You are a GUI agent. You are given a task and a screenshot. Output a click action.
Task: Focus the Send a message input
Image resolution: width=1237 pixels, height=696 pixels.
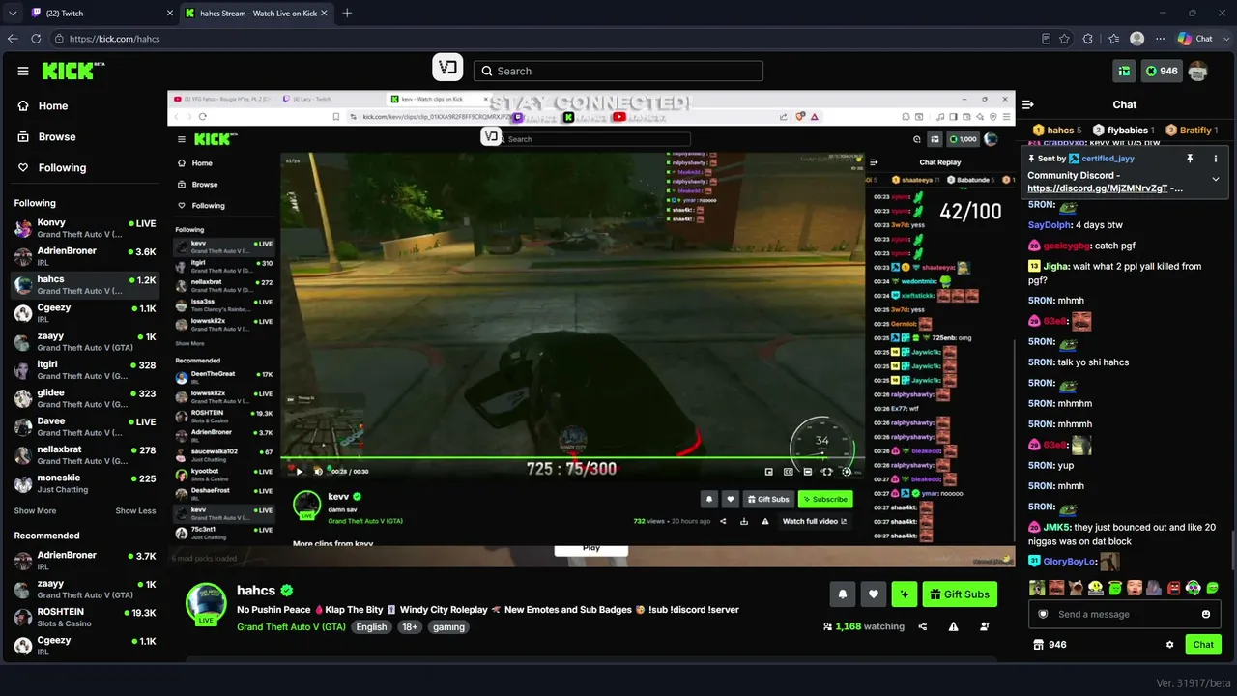pos(1125,614)
